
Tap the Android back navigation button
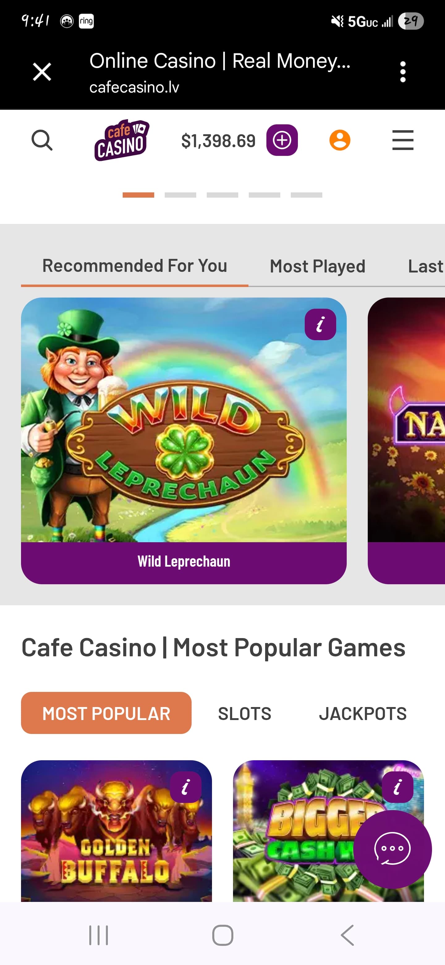tap(347, 935)
